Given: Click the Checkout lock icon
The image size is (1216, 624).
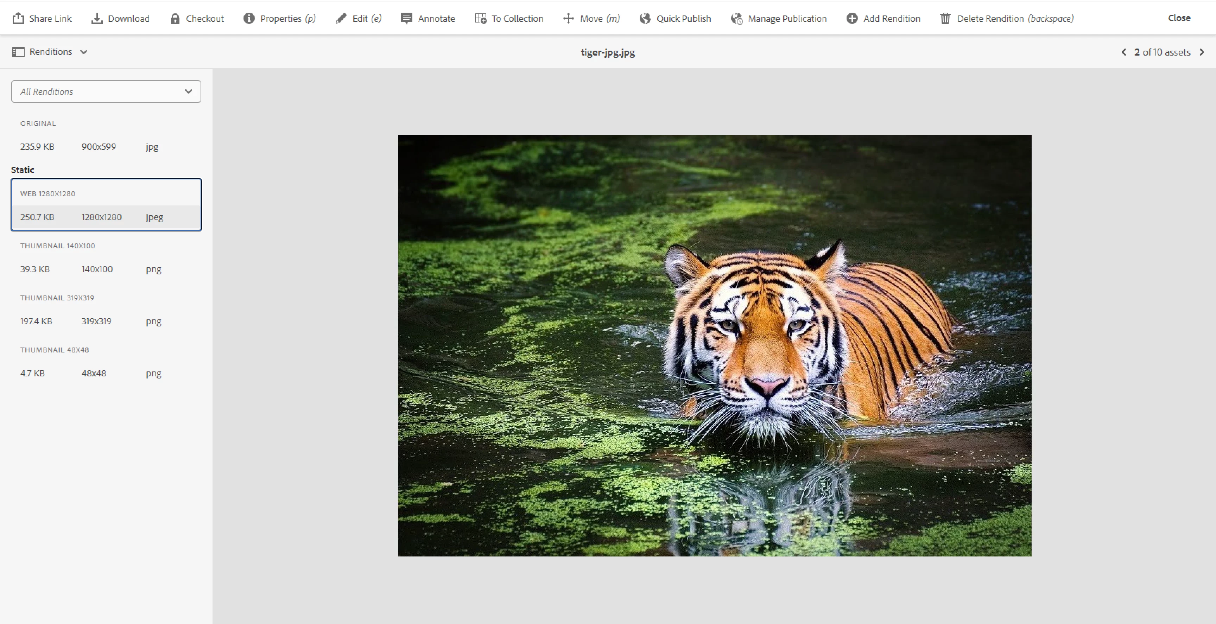Looking at the screenshot, I should pyautogui.click(x=175, y=18).
